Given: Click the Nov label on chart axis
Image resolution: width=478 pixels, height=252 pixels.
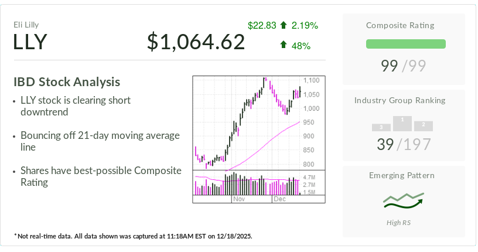Looking at the screenshot, I should [x=238, y=199].
